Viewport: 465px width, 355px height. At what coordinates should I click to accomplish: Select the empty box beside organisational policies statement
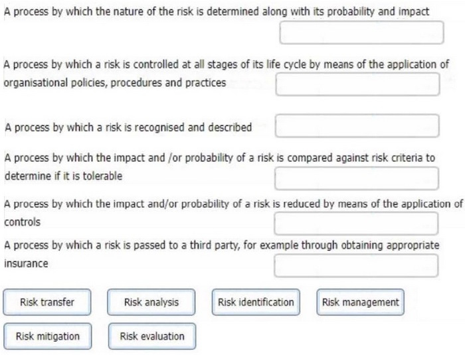(x=357, y=84)
